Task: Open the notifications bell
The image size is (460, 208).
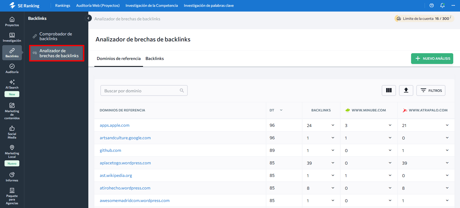Action: 442,6
